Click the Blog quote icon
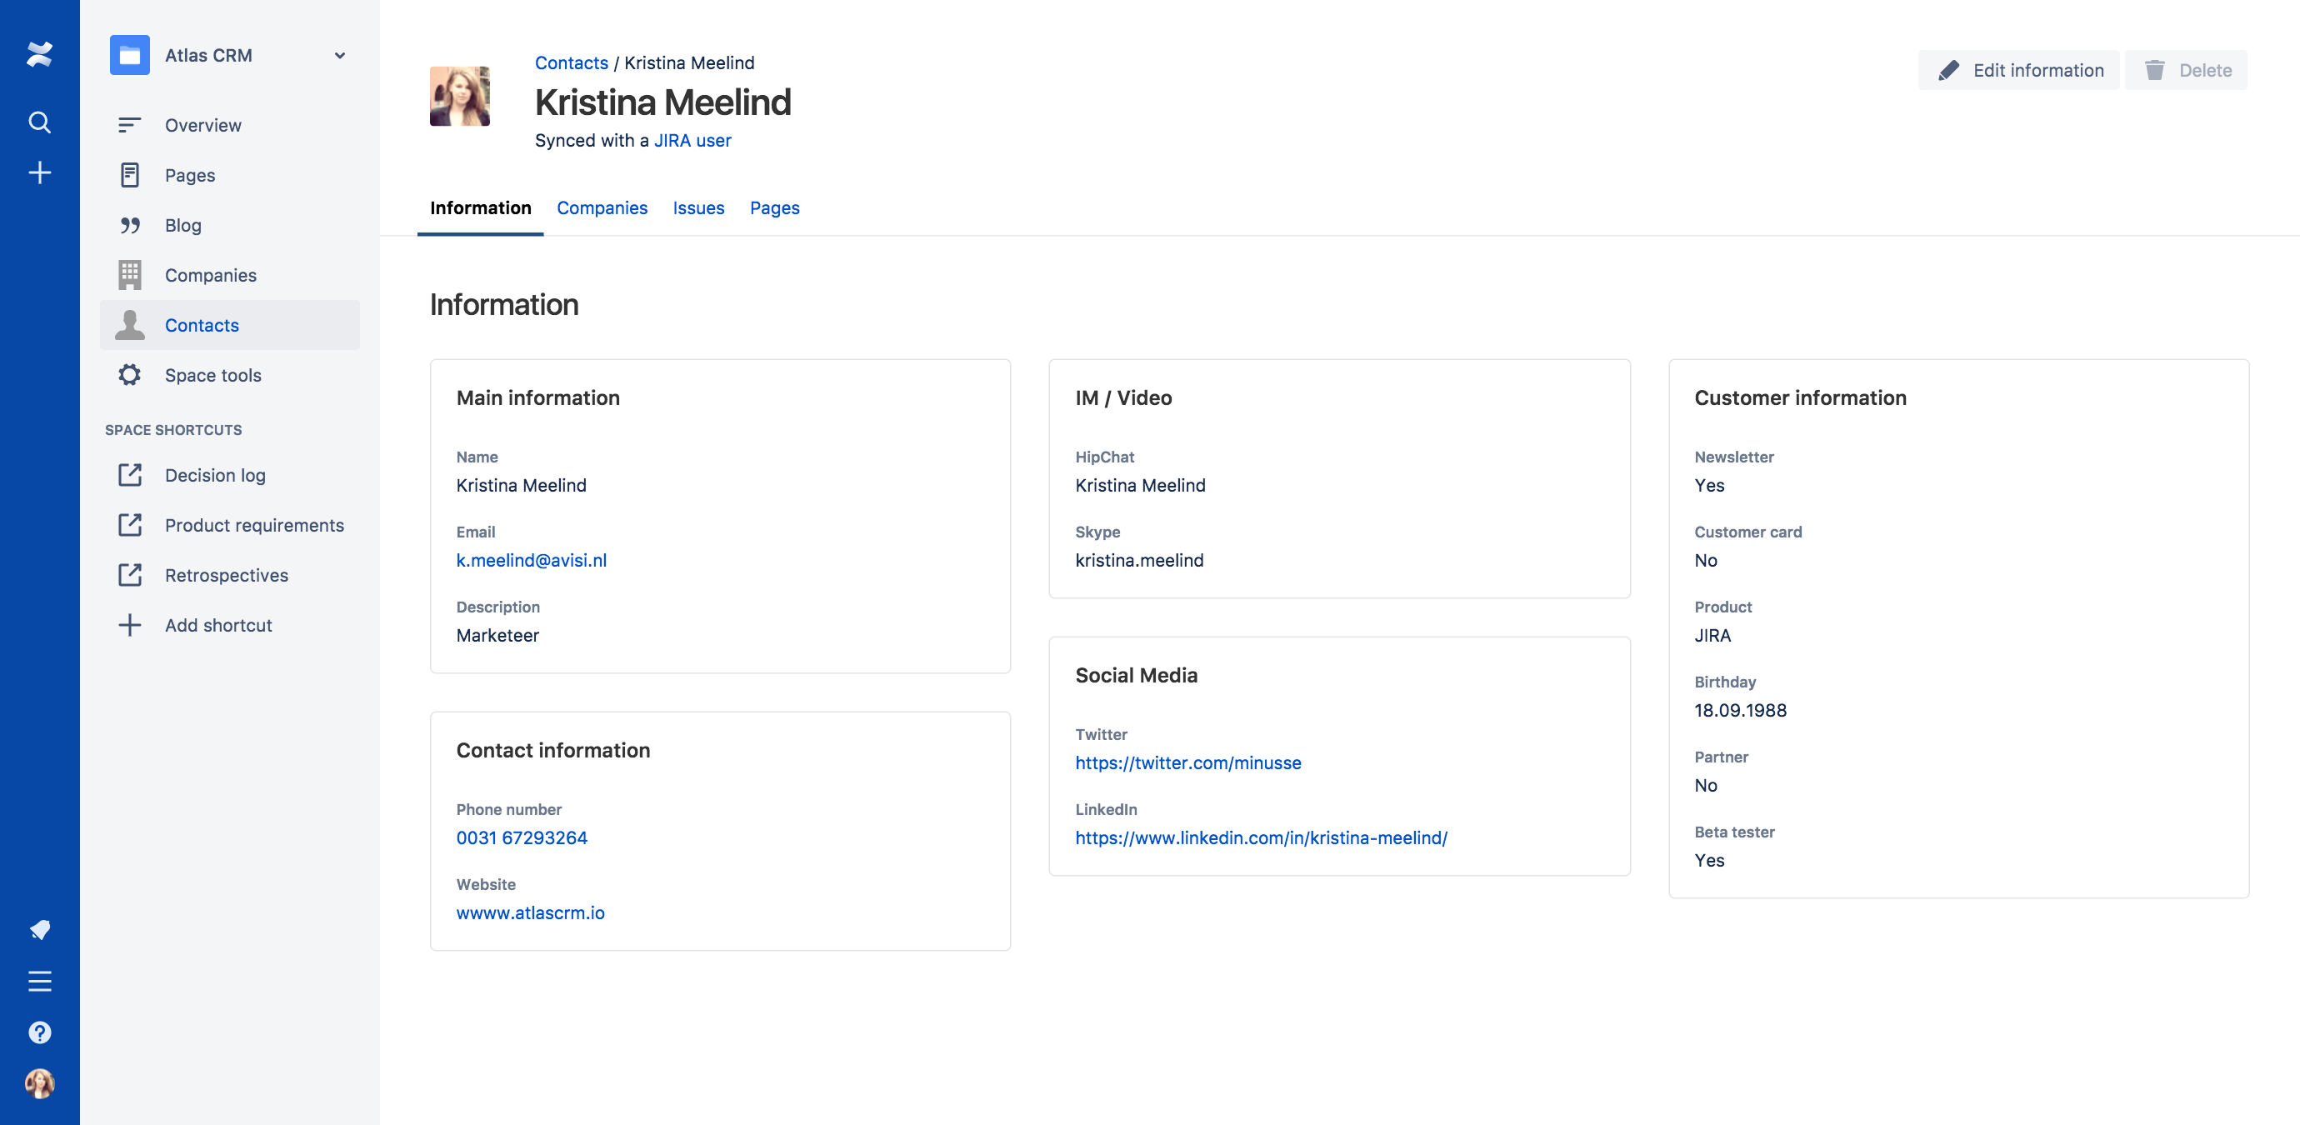The height and width of the screenshot is (1125, 2300). (129, 225)
